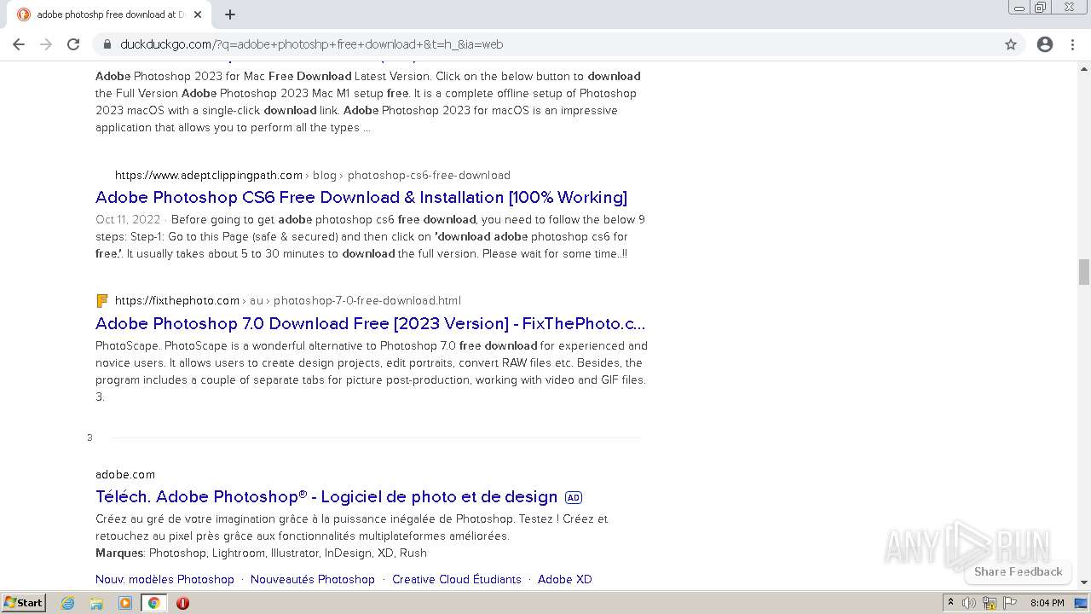Open Nouv. modèles Photoshop sublink

coord(165,579)
